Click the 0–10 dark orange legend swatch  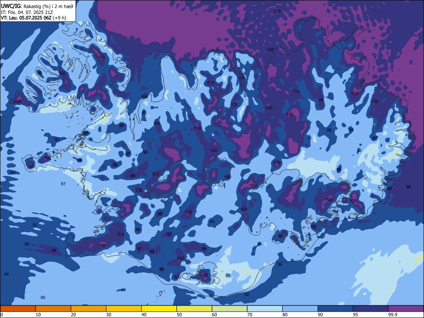point(18,309)
